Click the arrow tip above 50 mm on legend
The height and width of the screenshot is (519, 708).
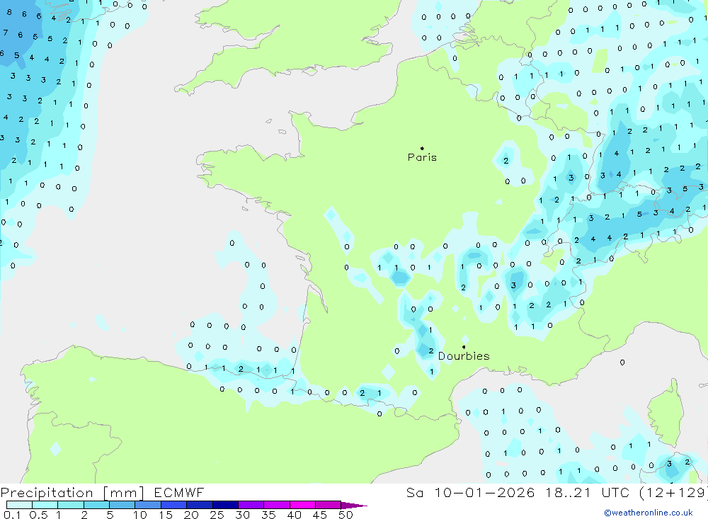tap(354, 505)
